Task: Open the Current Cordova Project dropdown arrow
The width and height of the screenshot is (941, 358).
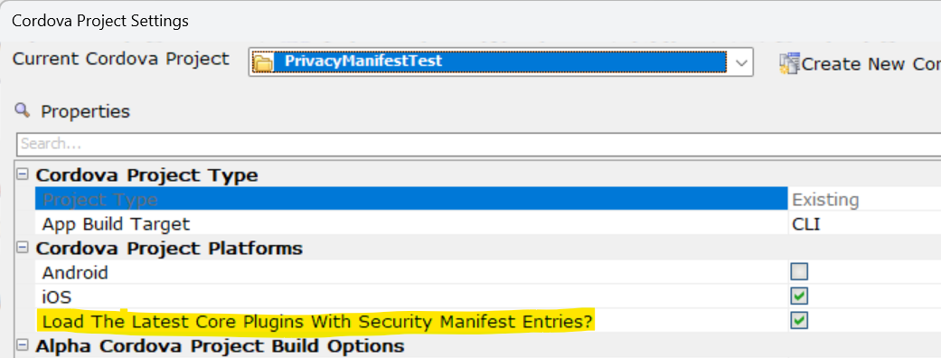Action: (742, 62)
